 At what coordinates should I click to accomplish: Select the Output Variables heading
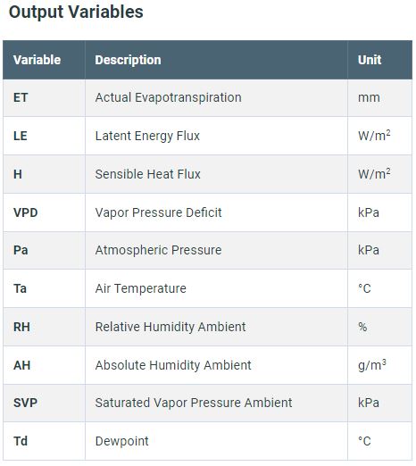pos(76,12)
